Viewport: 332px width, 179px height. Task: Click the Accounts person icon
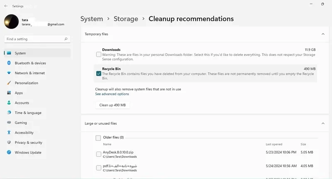(9, 103)
